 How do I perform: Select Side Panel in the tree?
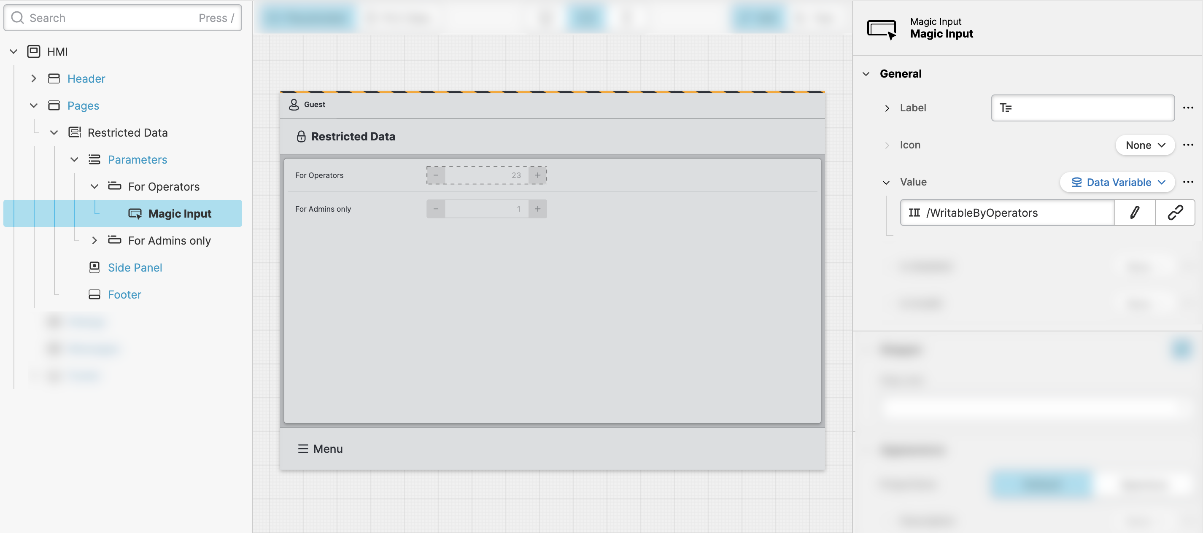click(x=135, y=267)
